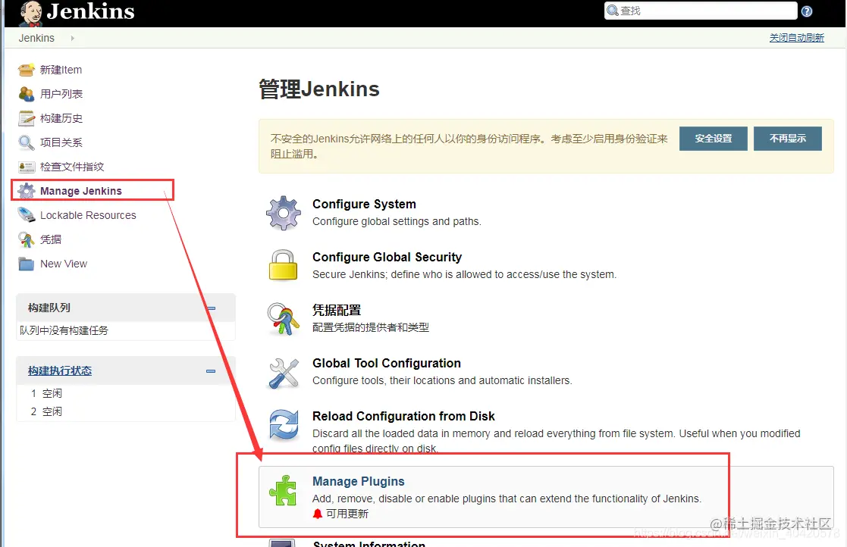Click the 凭据配置 keys icon
847x547 pixels.
(x=284, y=319)
